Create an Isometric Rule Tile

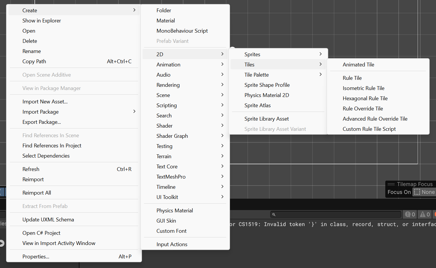pos(363,88)
